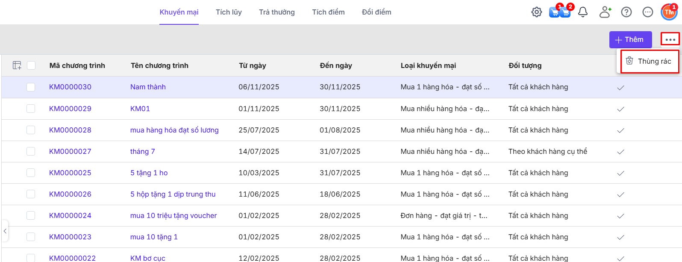
Task: Open the three-dot more options menu
Action: pyautogui.click(x=670, y=39)
